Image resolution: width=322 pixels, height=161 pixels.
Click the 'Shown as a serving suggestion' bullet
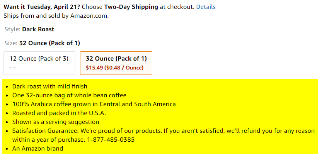(x=56, y=122)
